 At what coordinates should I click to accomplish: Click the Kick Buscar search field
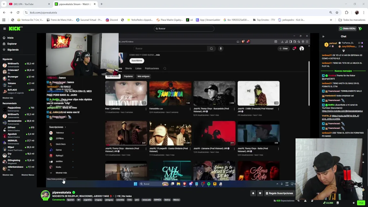pos(184,28)
